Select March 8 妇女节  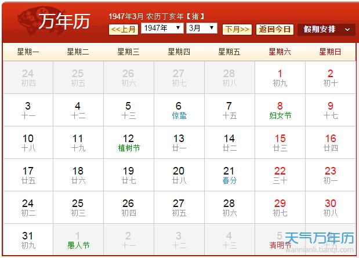tap(280, 110)
